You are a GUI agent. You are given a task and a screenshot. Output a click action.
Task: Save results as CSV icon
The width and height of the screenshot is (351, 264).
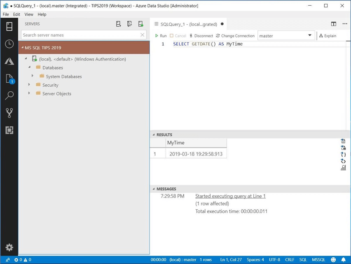point(343,141)
